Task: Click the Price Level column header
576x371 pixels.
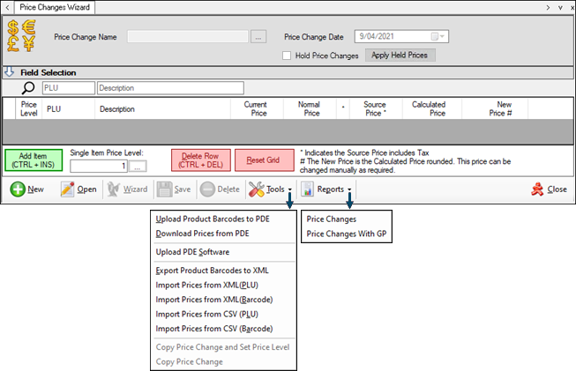Action: pyautogui.click(x=28, y=108)
